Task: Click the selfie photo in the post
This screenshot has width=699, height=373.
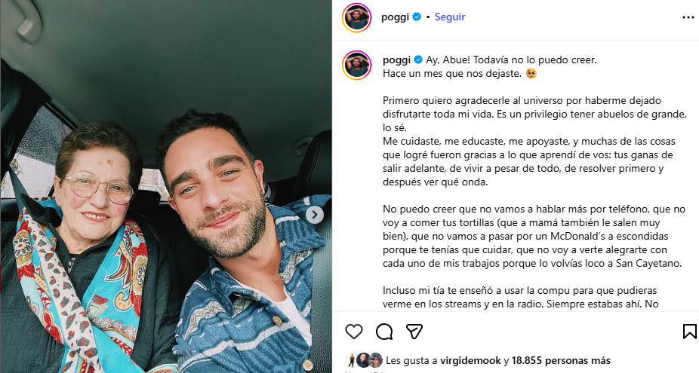Action: [x=166, y=187]
